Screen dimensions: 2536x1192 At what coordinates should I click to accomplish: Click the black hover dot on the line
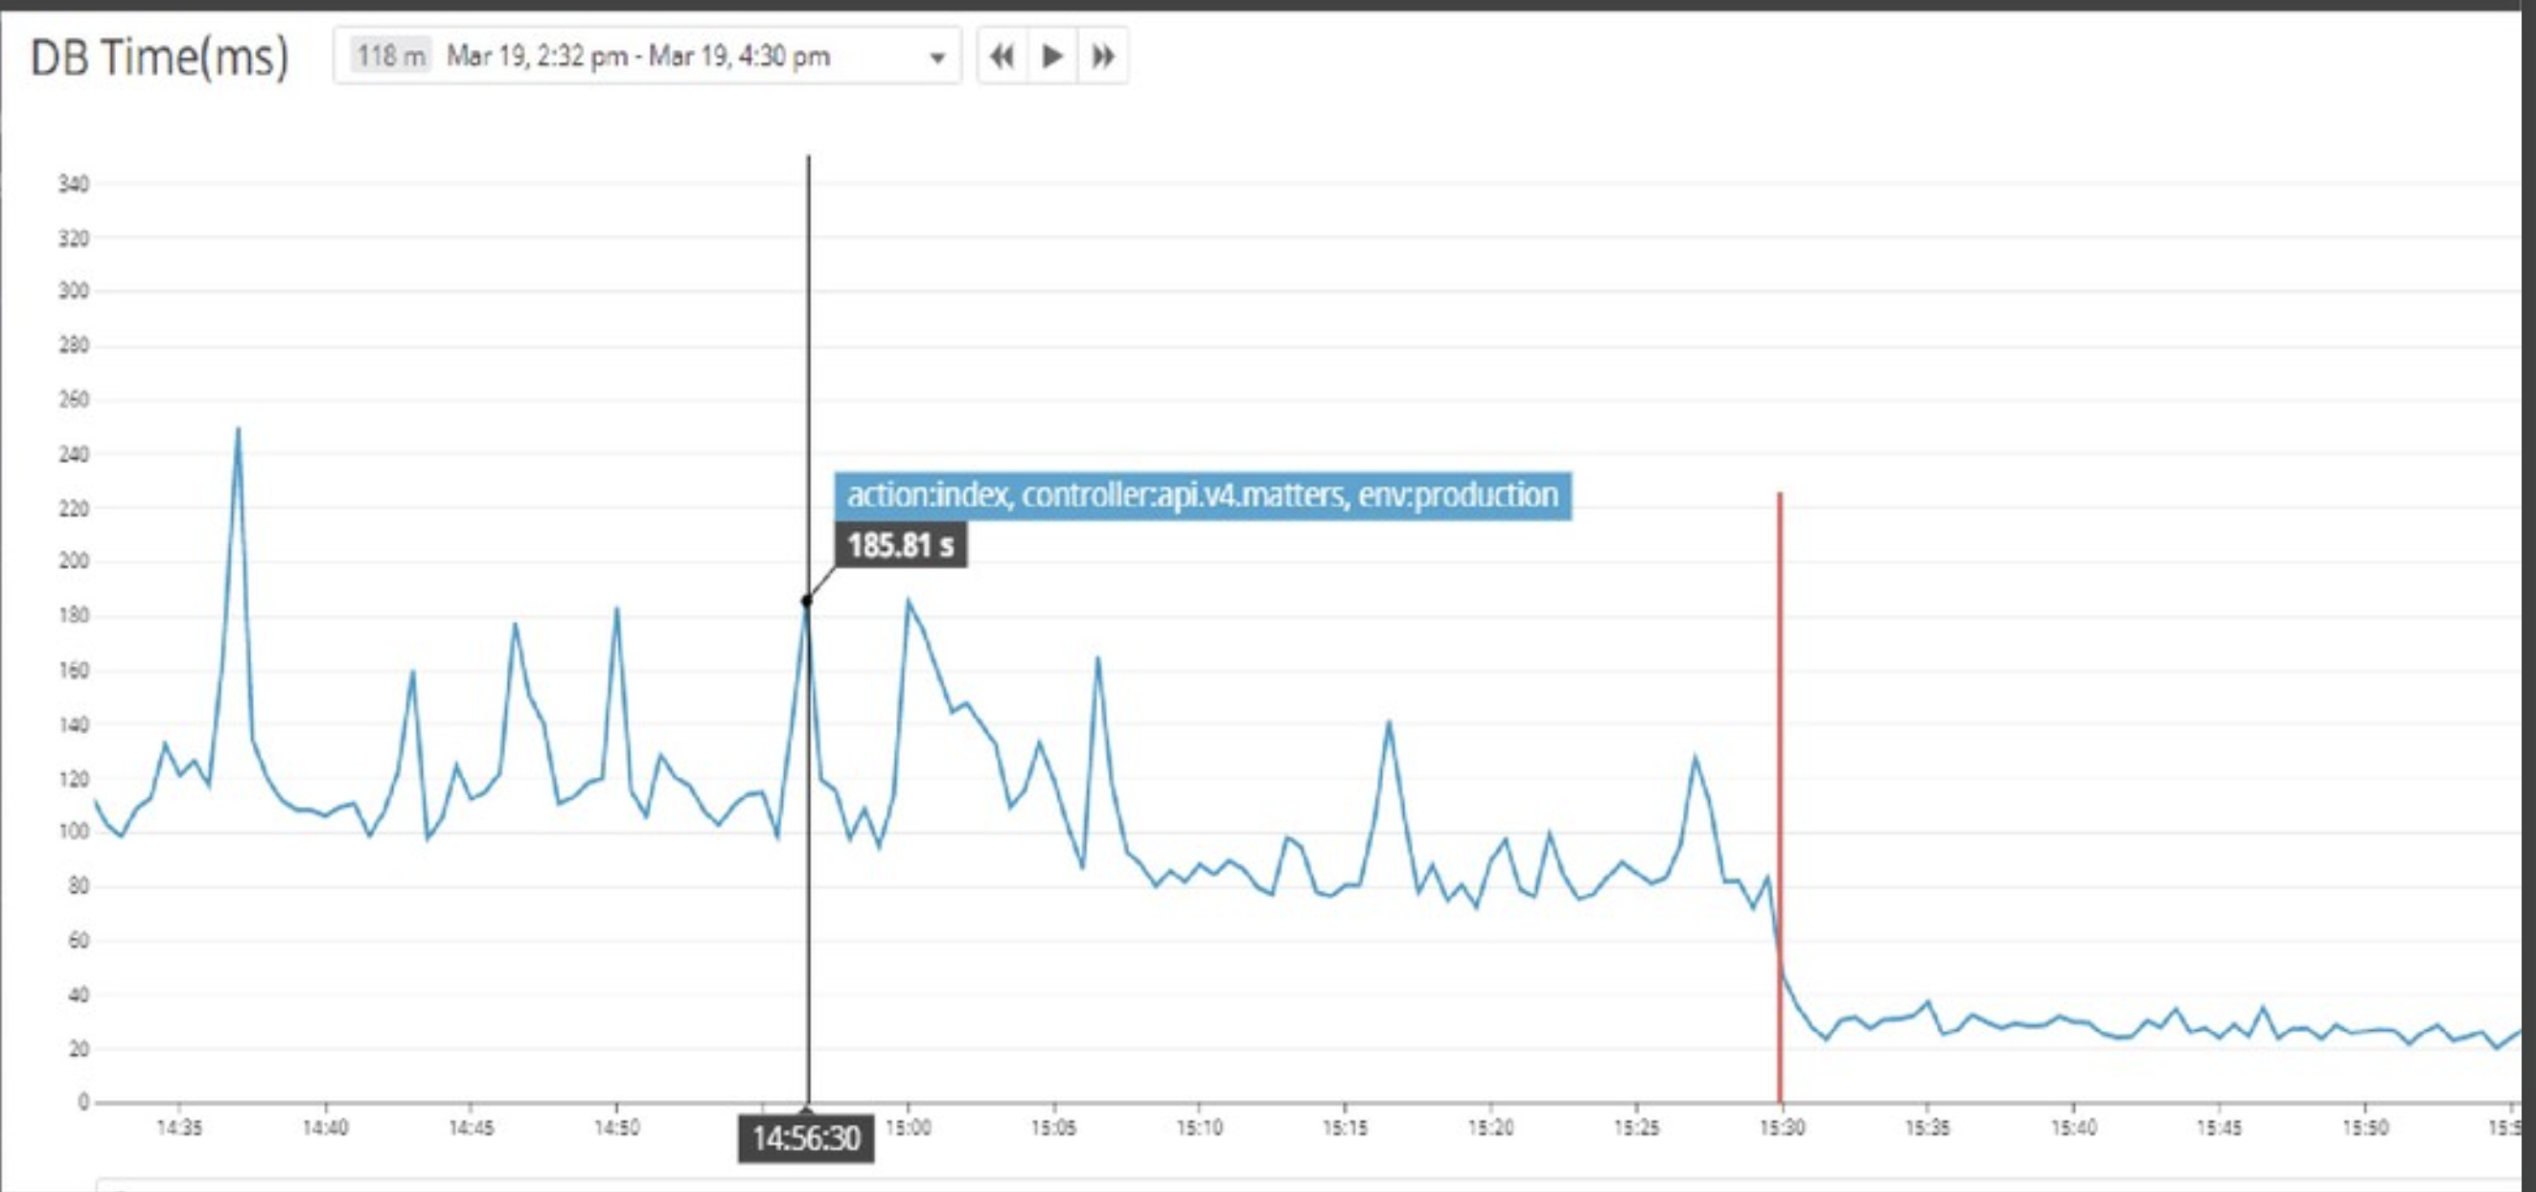(x=806, y=601)
